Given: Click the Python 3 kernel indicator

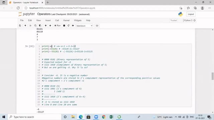Looking at the screenshot, I should 190,20.
